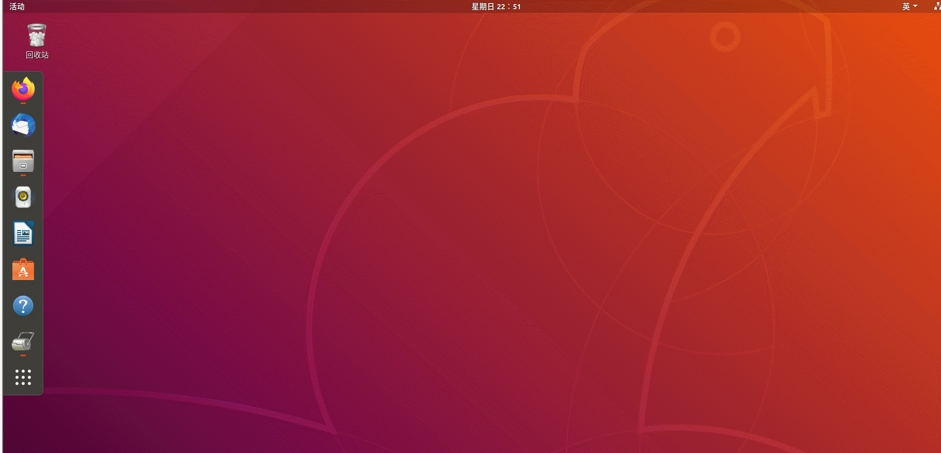Open the Help question mark icon
Image resolution: width=941 pixels, height=453 pixels.
[x=23, y=306]
